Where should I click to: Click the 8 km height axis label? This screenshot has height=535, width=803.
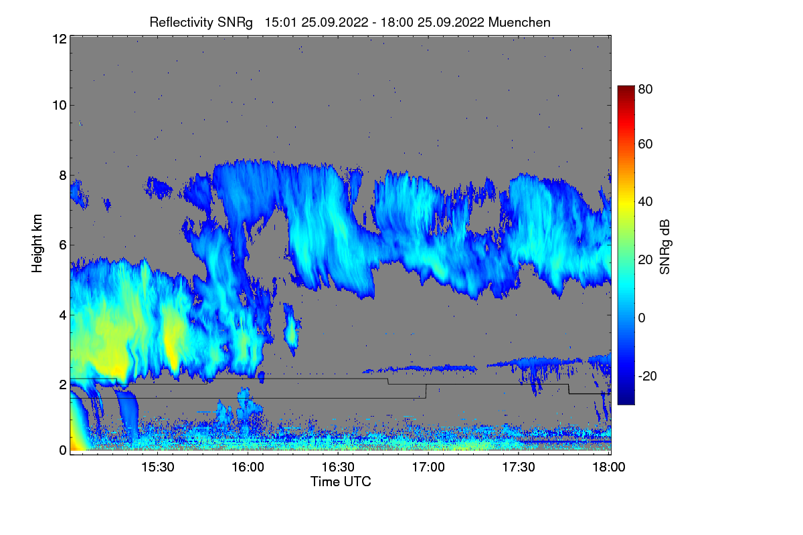(x=62, y=175)
